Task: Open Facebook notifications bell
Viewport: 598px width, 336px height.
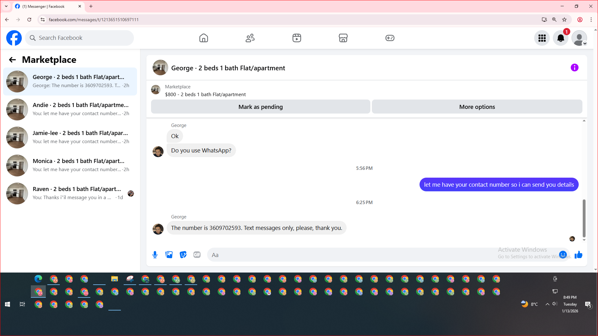Action: [x=560, y=38]
